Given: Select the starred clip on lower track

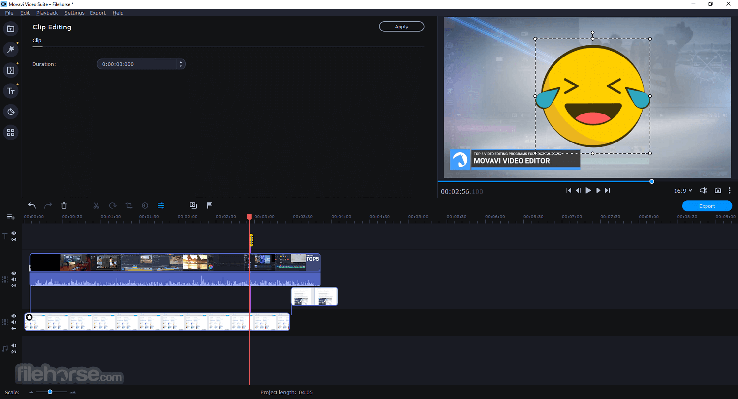Looking at the screenshot, I should click(x=157, y=321).
